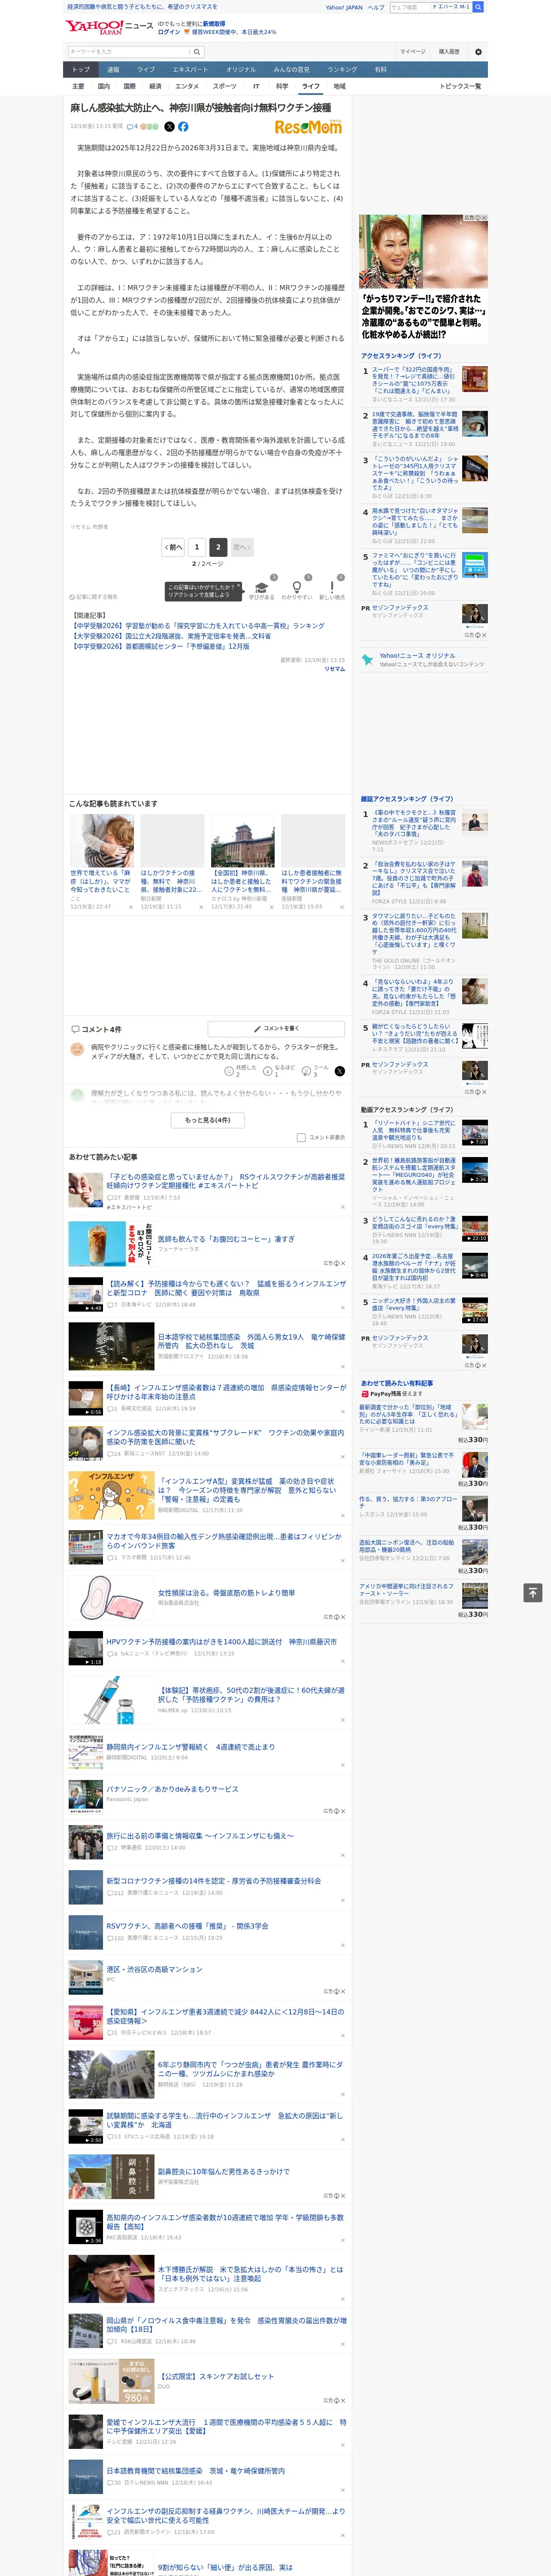
Task: Open the ランキング main tab
Action: [x=342, y=70]
